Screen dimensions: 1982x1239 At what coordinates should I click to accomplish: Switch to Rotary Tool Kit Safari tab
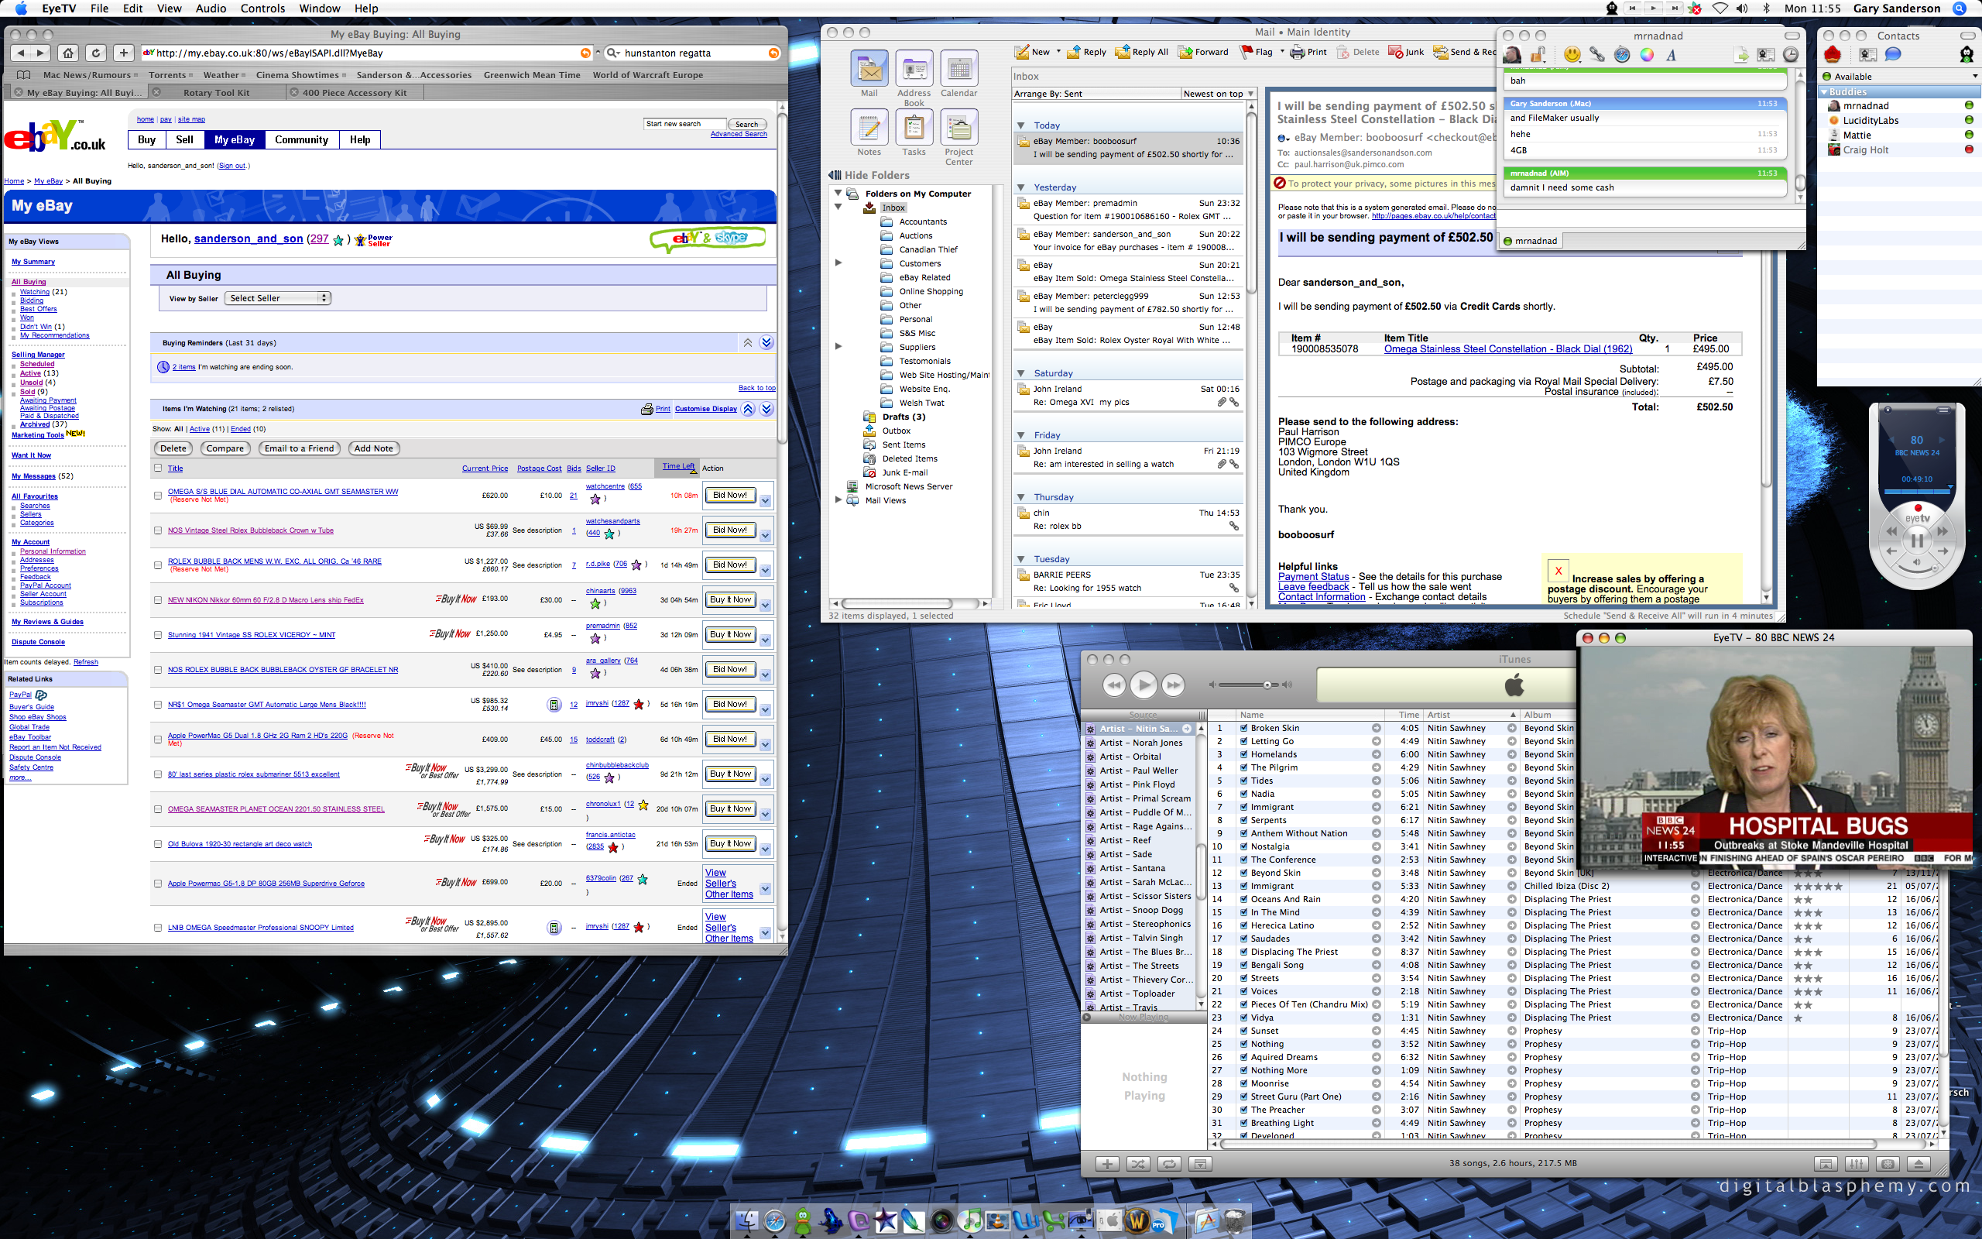click(x=216, y=93)
